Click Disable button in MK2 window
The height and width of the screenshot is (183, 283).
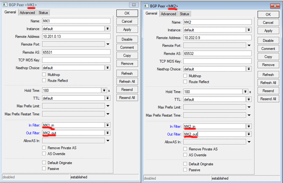(268, 40)
